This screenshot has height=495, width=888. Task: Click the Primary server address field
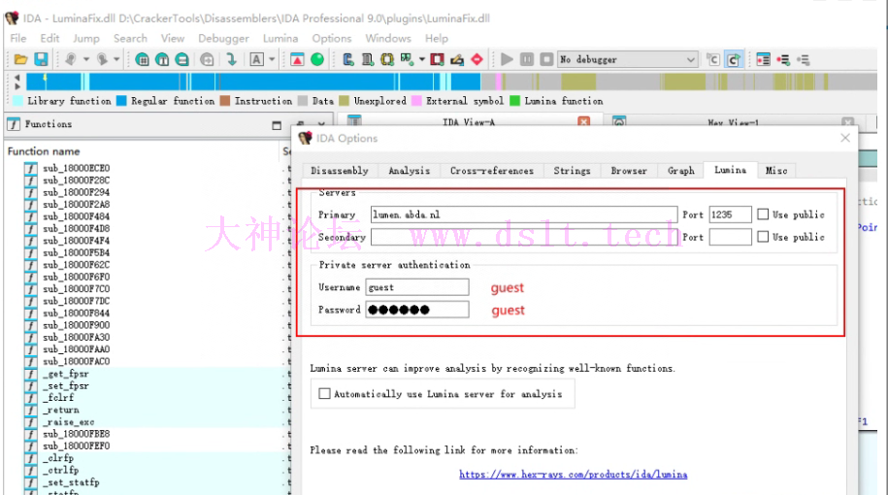[522, 214]
